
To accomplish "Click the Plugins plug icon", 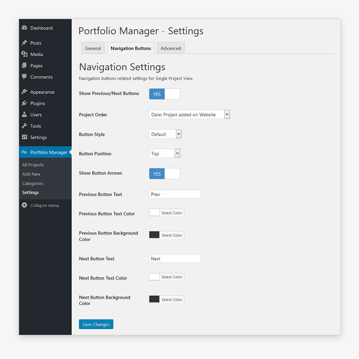I will click(24, 103).
